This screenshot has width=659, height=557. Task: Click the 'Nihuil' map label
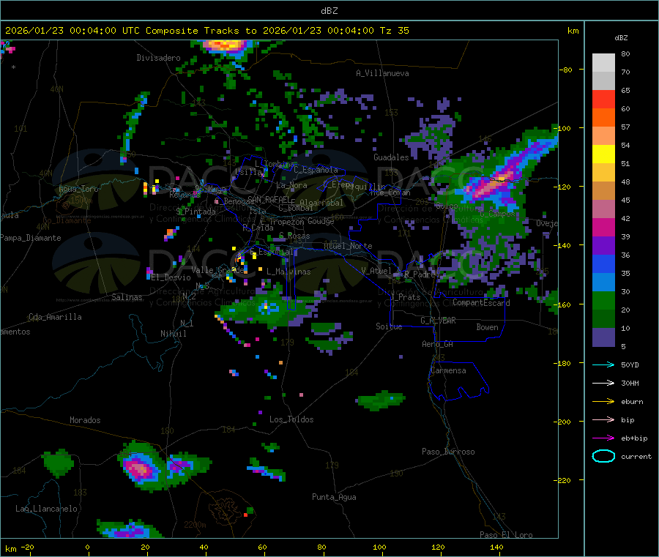pos(173,334)
